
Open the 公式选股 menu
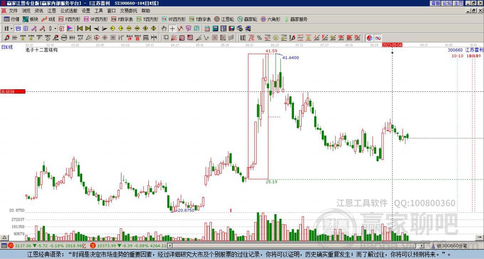click(69, 11)
